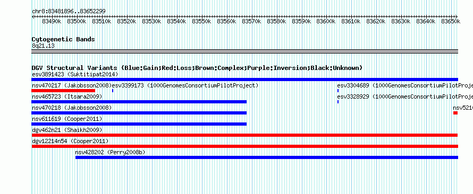Open esv3304689 variant label
Image resolution: width=473 pixels, height=194 pixels.
[x=405, y=85]
